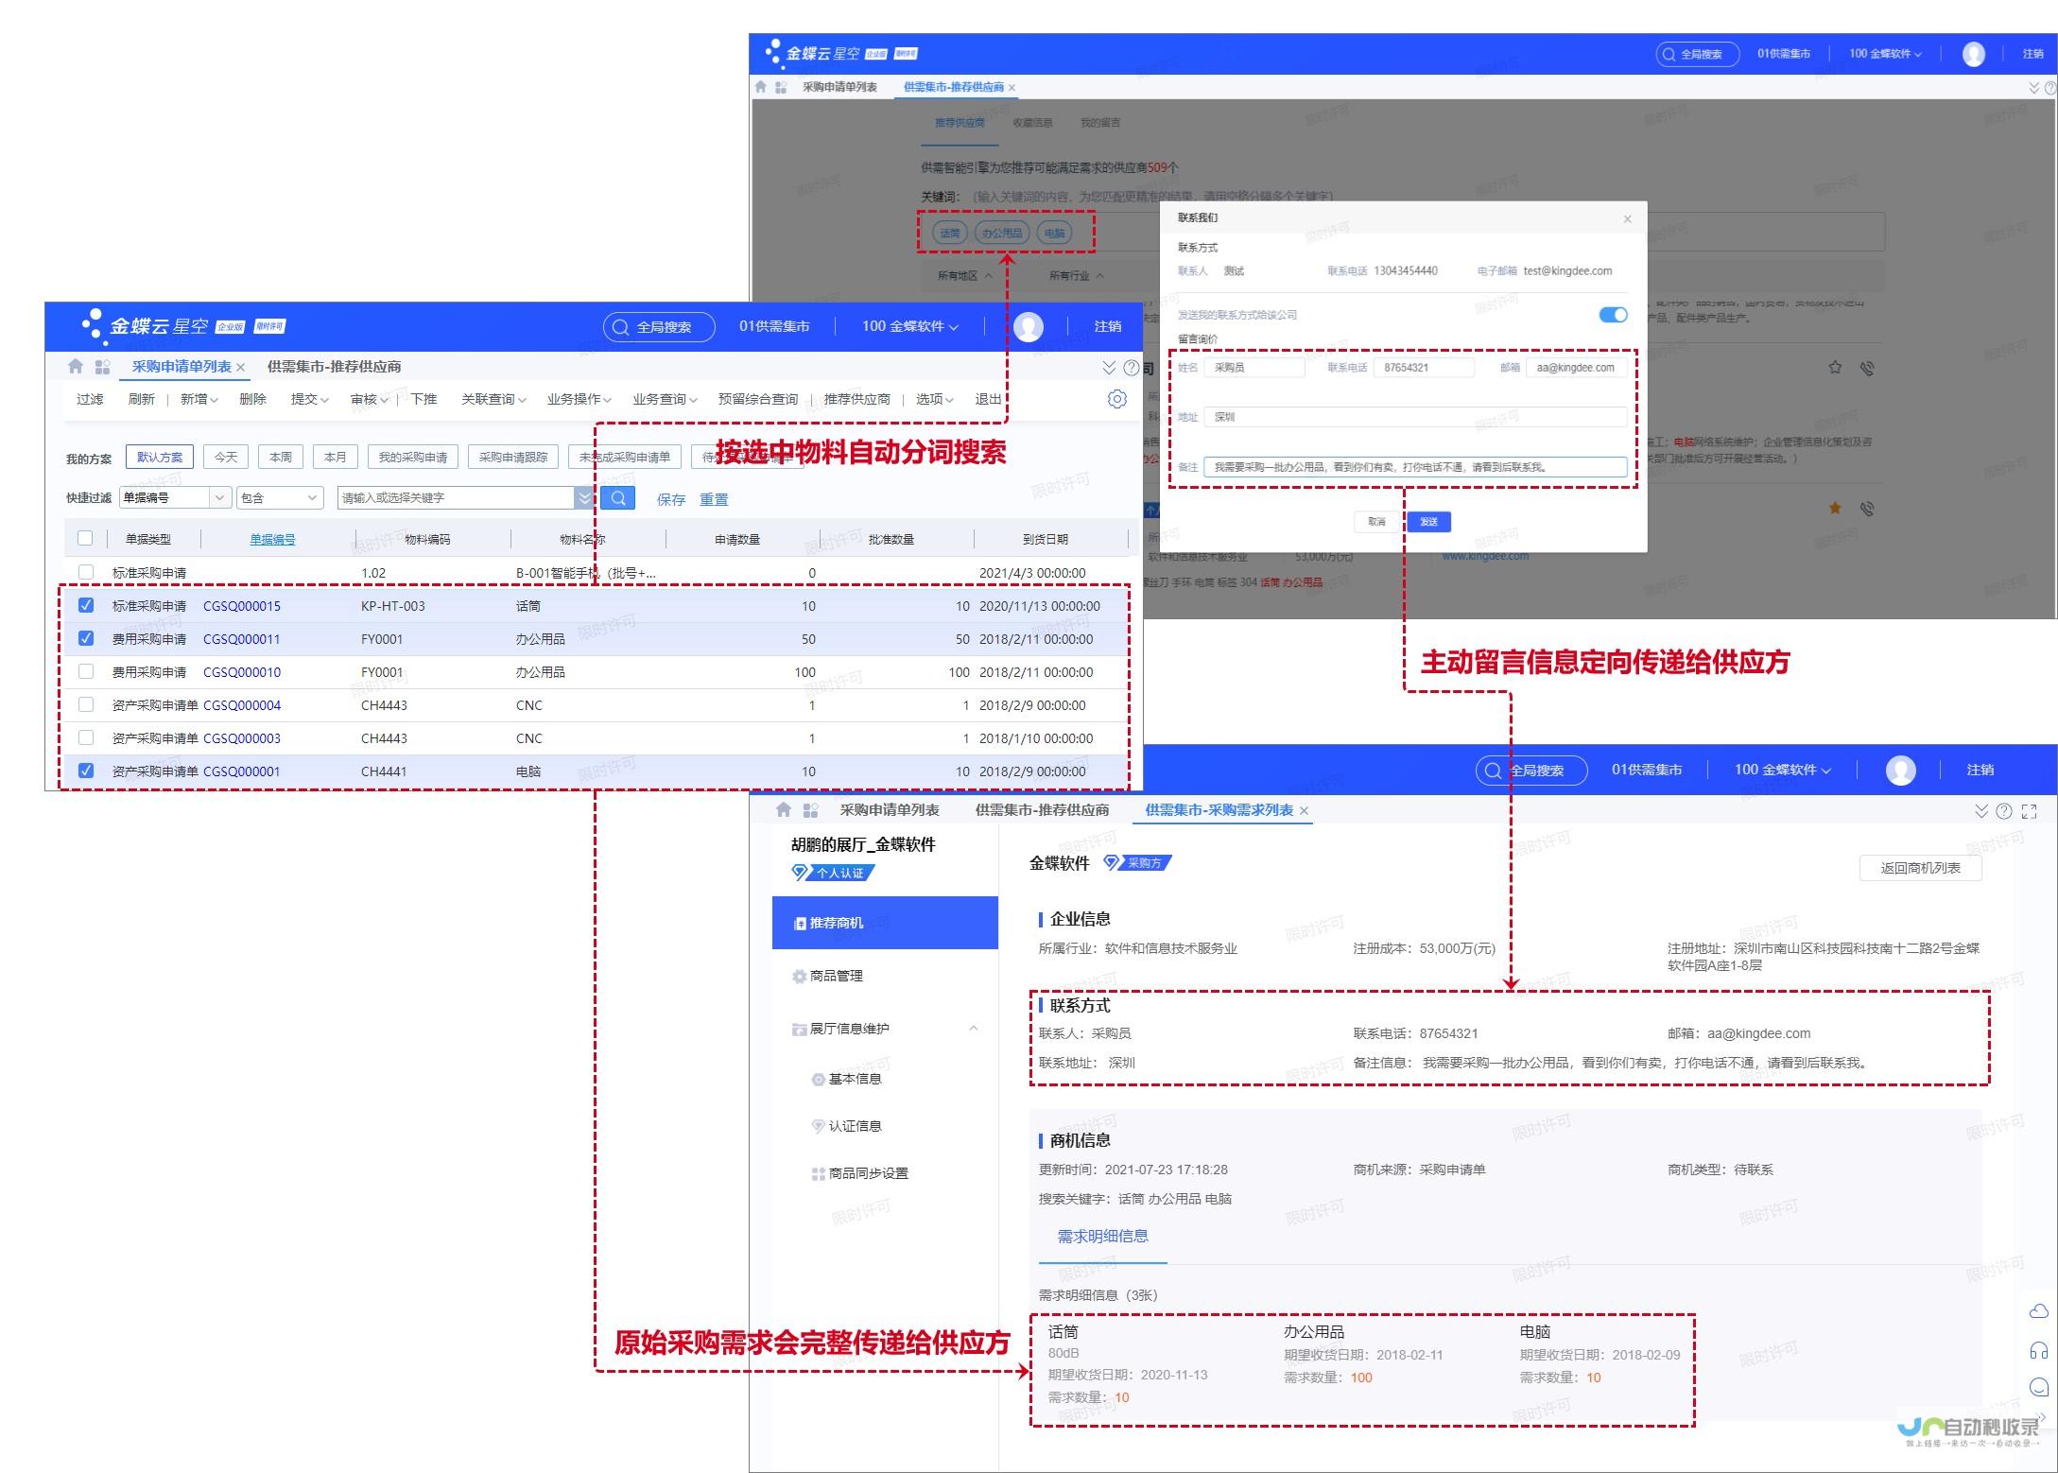The height and width of the screenshot is (1473, 2058).
Task: Close the 采购申请单列表 tab
Action: point(241,367)
